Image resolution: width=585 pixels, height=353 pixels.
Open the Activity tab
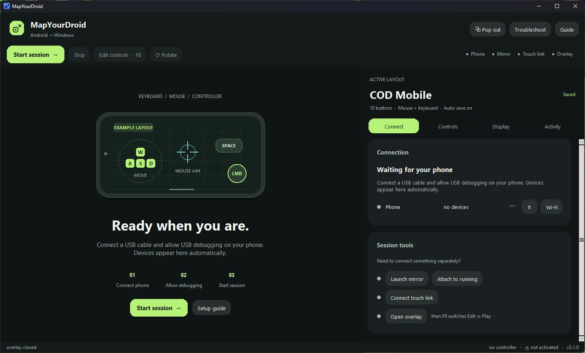(553, 126)
